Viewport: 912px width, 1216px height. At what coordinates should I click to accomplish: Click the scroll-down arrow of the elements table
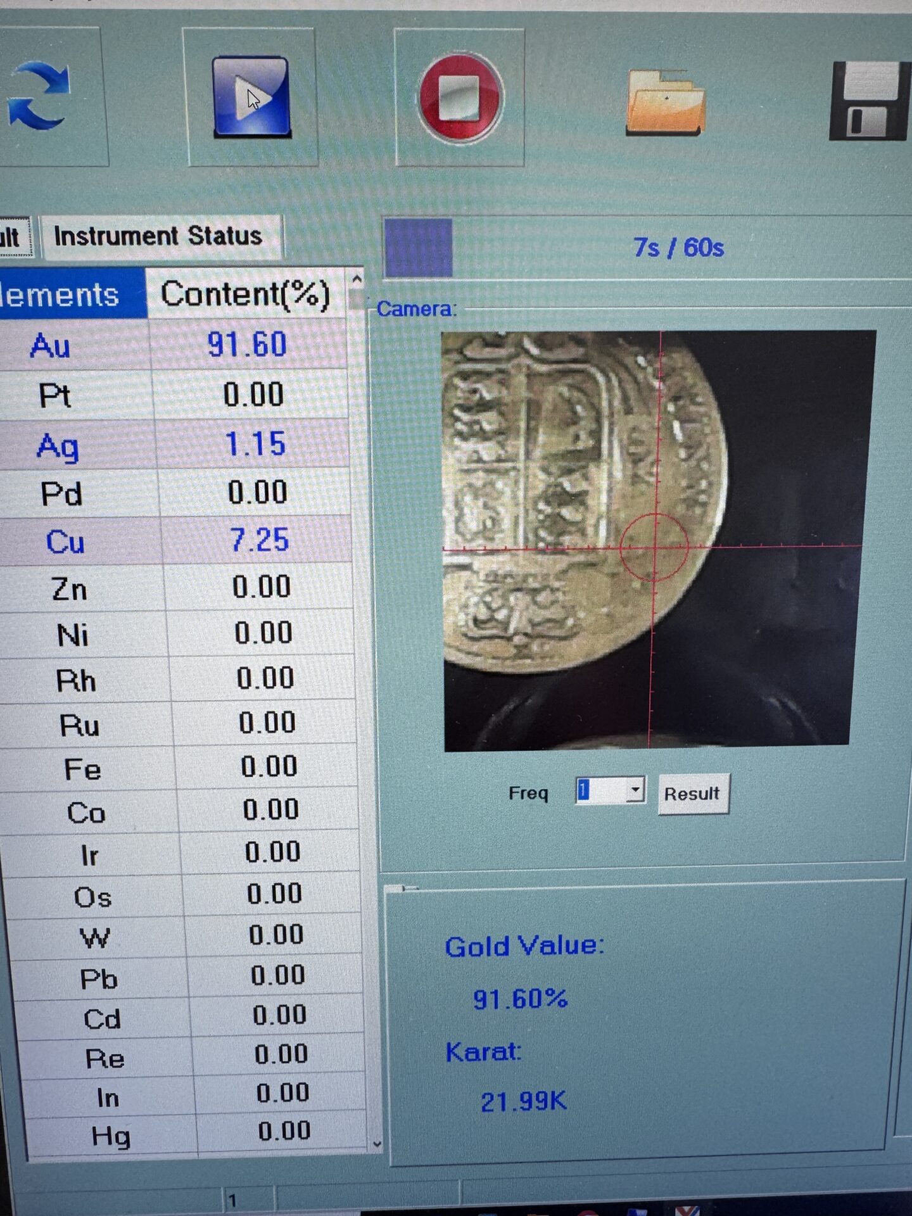(x=377, y=1144)
